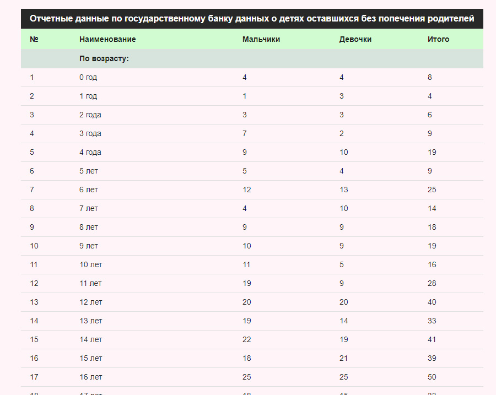
Task: Select the "По возрасту:" section heading
Action: [x=104, y=58]
